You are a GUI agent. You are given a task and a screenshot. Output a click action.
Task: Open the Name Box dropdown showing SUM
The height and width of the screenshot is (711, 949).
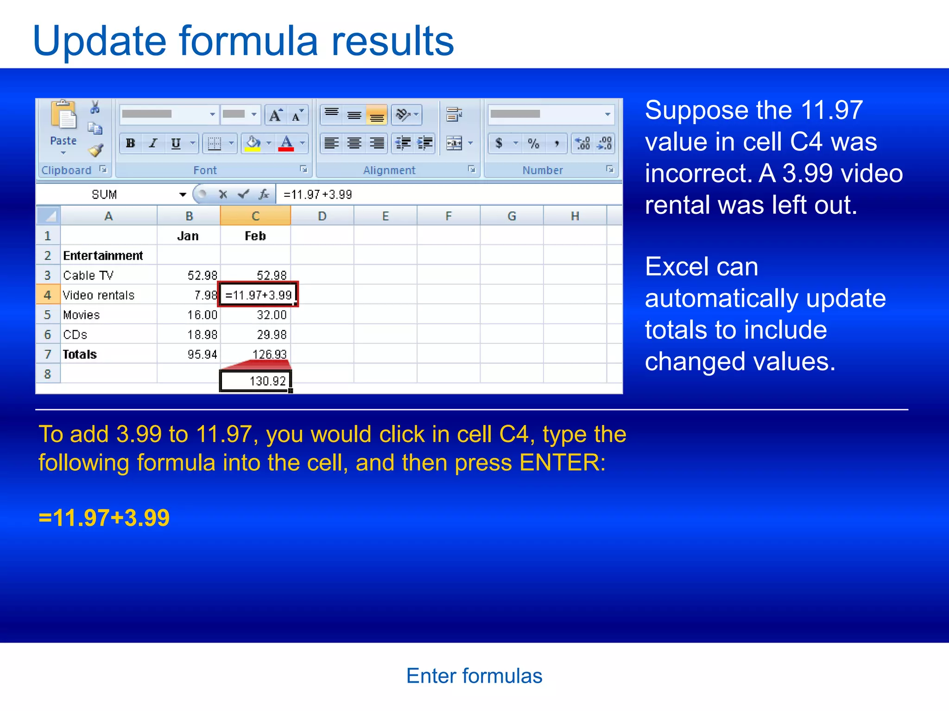183,194
